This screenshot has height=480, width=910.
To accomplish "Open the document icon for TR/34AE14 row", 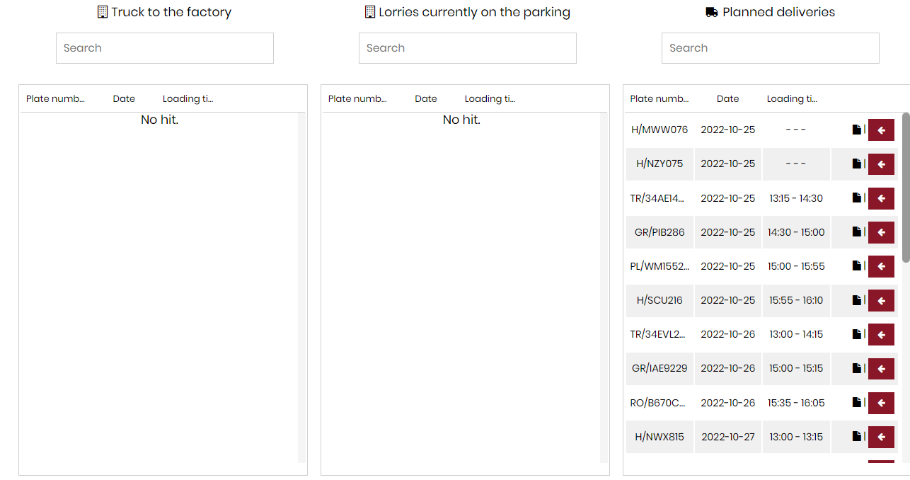I will (x=856, y=198).
